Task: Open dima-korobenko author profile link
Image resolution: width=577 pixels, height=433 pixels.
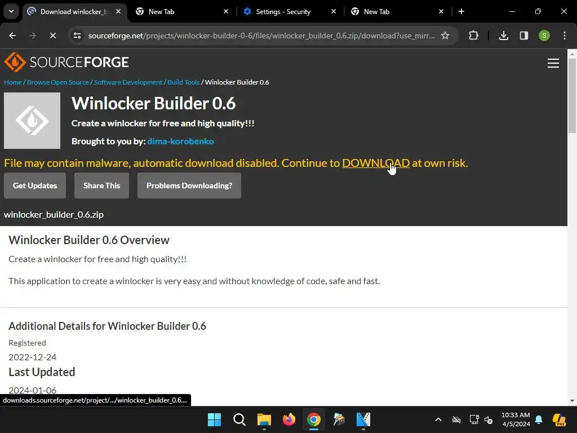Action: point(180,142)
